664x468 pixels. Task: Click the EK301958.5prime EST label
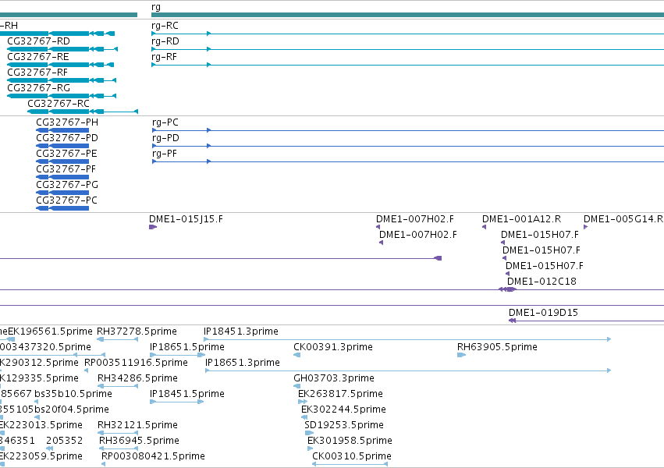350,441
